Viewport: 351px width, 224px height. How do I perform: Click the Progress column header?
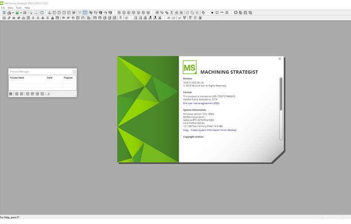(70, 78)
